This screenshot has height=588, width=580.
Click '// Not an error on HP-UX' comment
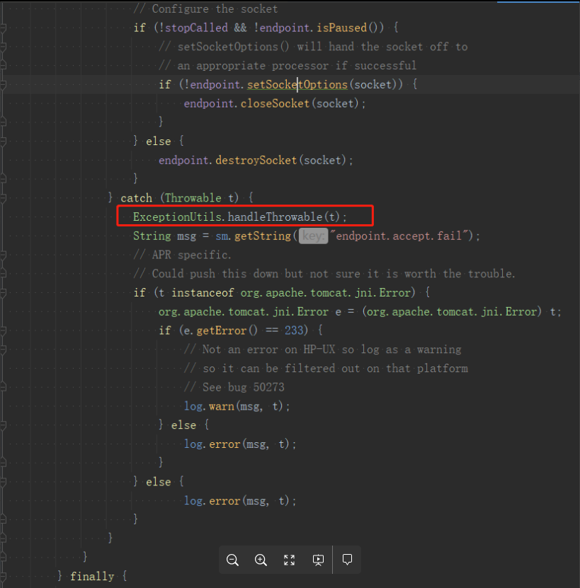click(322, 350)
